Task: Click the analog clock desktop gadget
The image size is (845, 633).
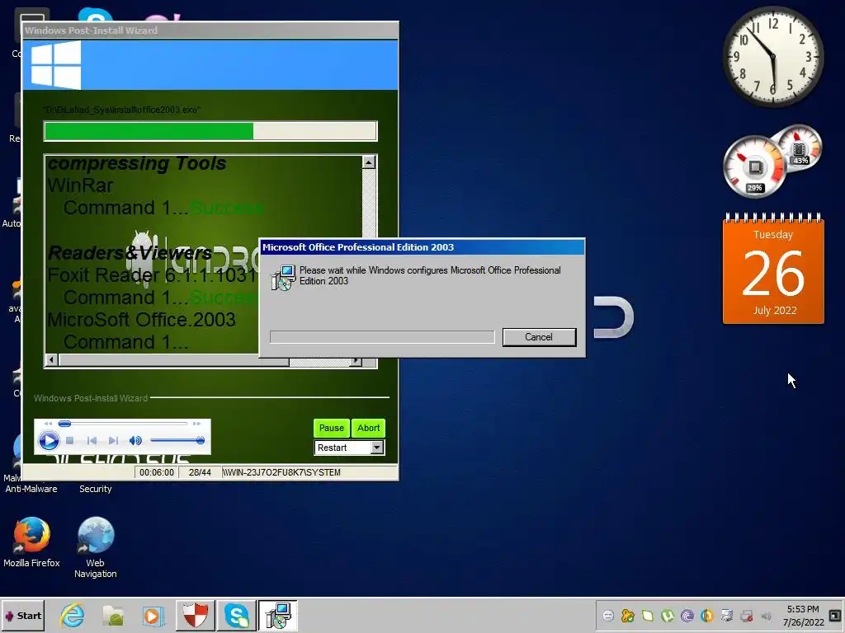Action: pyautogui.click(x=772, y=56)
